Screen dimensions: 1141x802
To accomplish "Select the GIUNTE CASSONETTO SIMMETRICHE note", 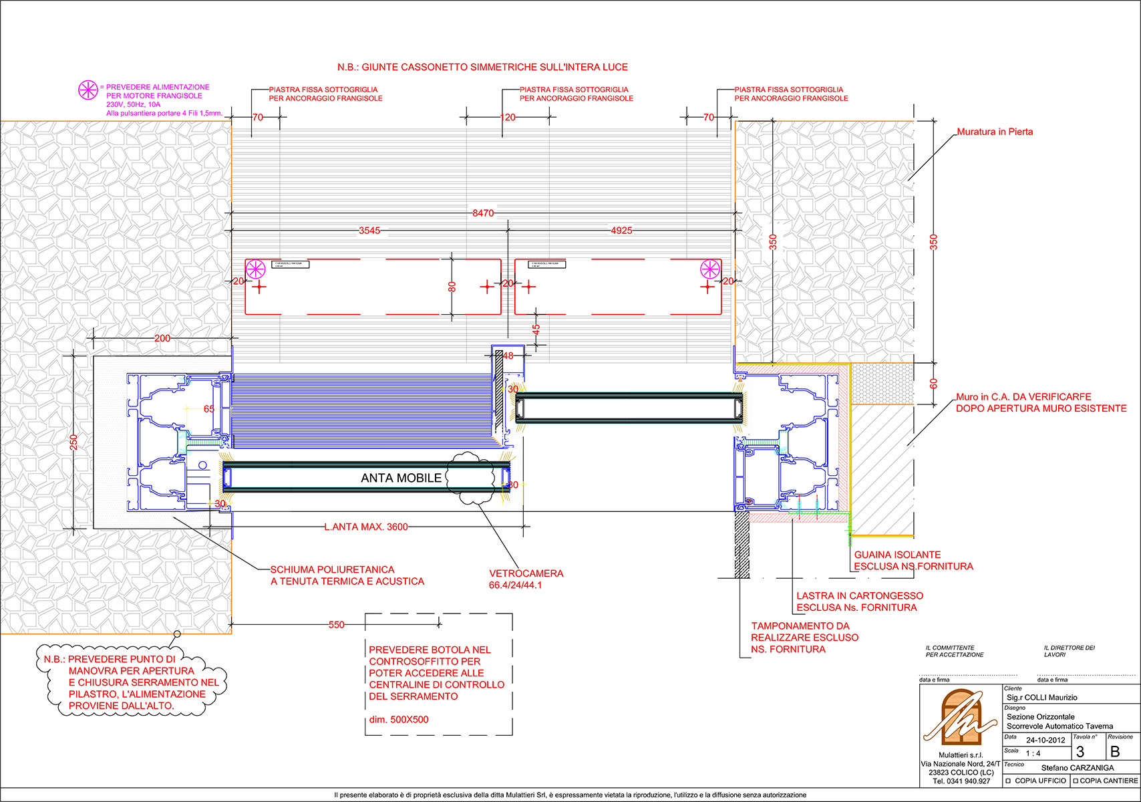I will click(482, 67).
